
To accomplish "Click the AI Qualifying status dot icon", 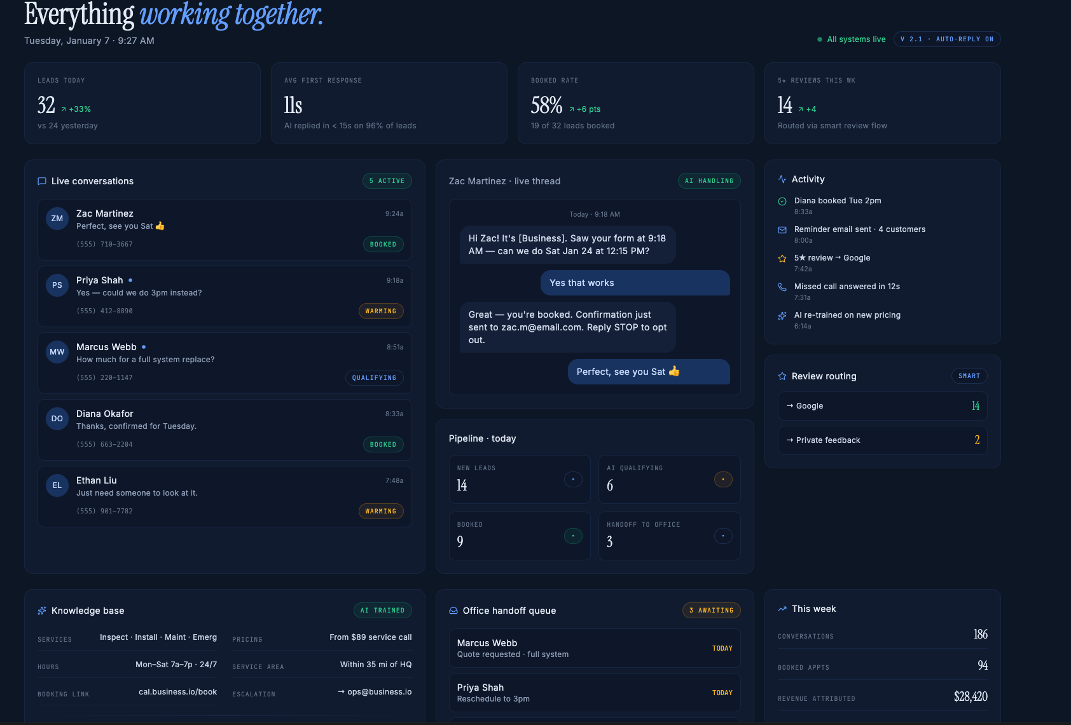I will point(723,479).
